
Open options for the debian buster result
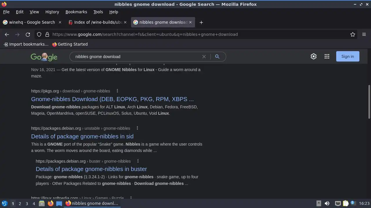coord(138,161)
